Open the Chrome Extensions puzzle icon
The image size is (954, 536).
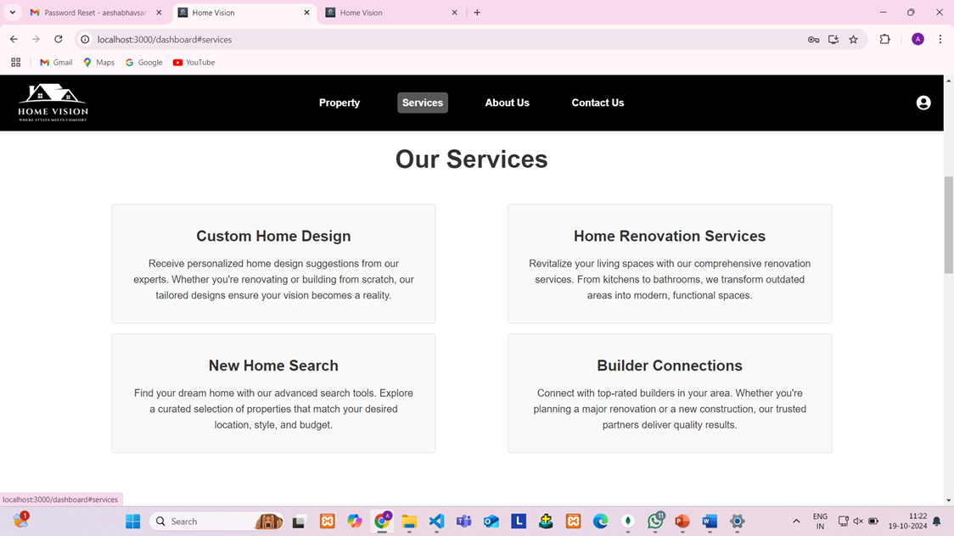coord(884,39)
